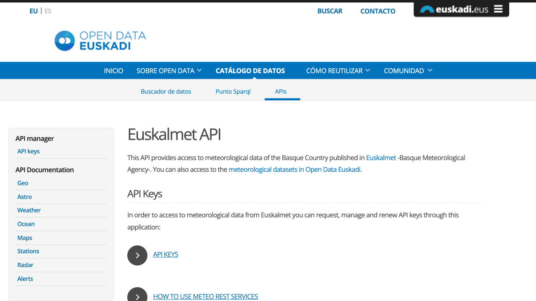The height and width of the screenshot is (301, 536).
Task: Click the euskadi.eus text in top banner
Action: (x=462, y=9)
